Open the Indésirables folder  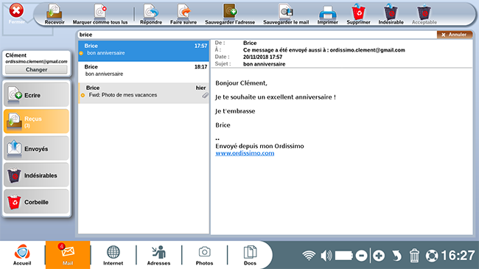click(36, 175)
